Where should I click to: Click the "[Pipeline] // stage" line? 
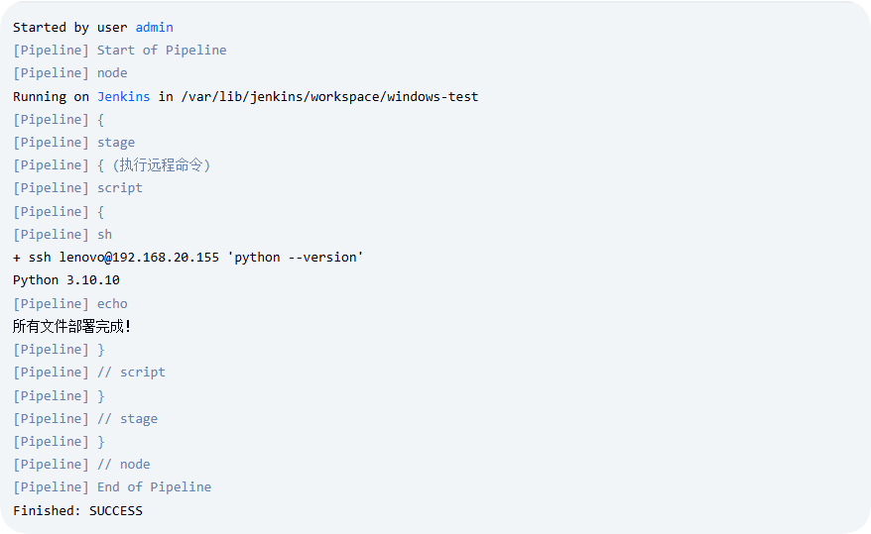point(85,419)
